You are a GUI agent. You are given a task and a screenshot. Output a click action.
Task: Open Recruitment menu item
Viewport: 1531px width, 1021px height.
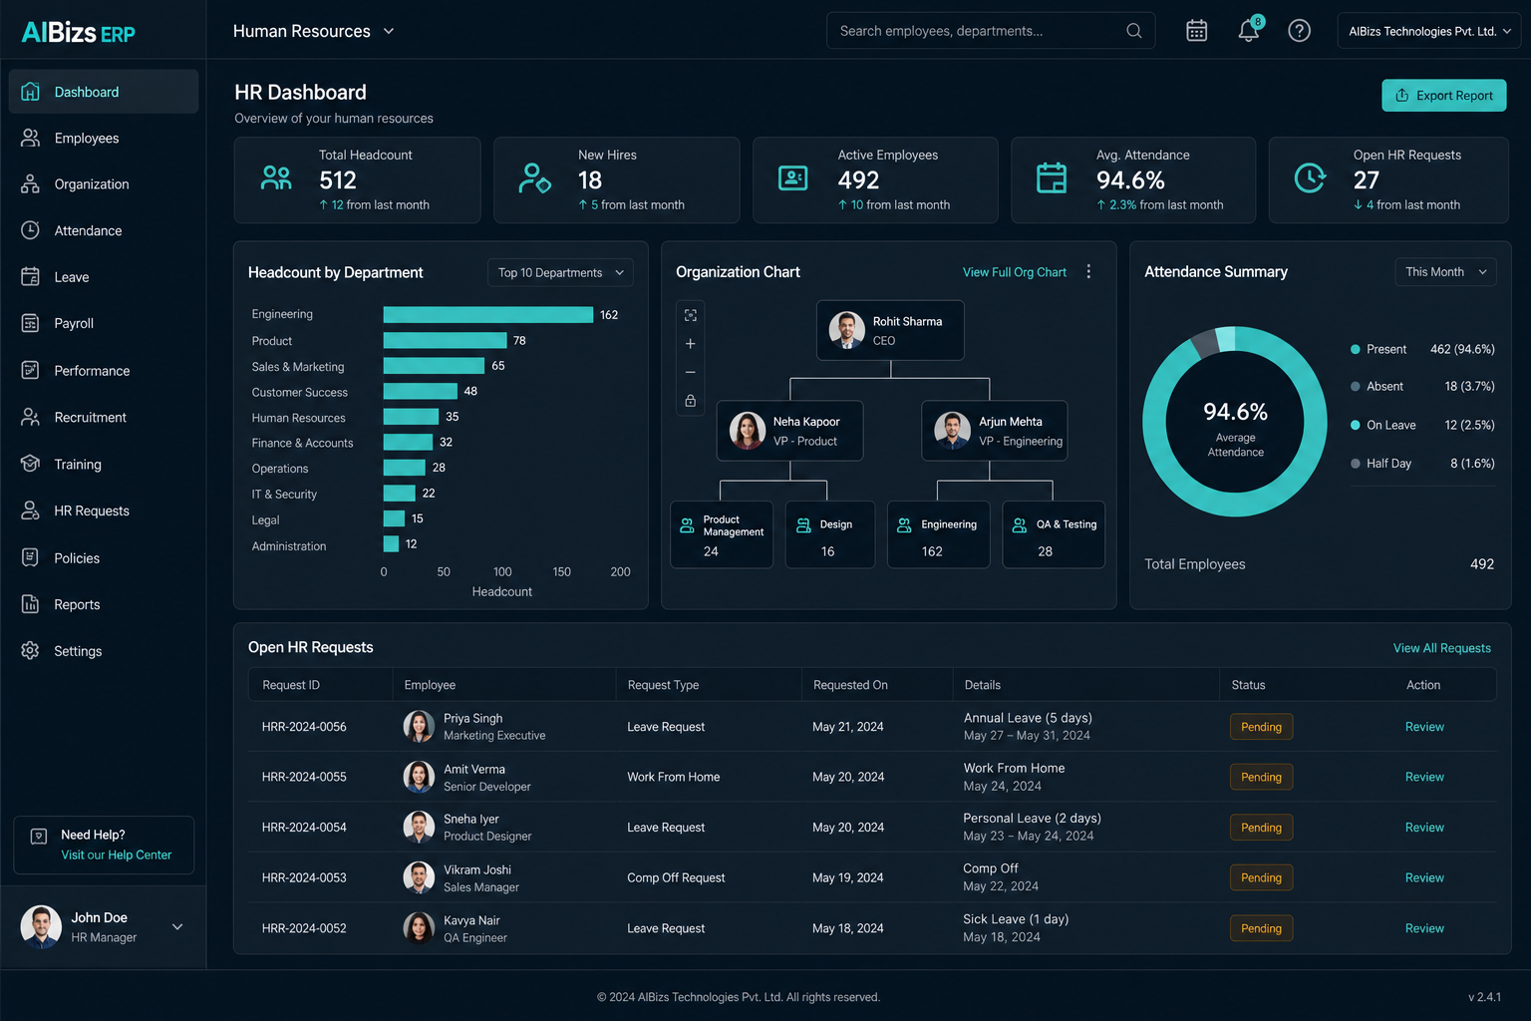(104, 417)
